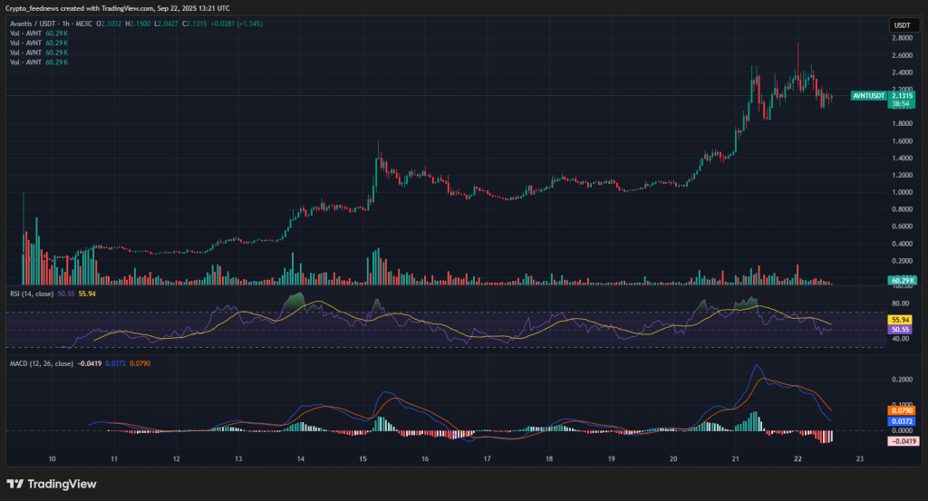
Task: Click date 15 on the time axis
Action: point(362,459)
